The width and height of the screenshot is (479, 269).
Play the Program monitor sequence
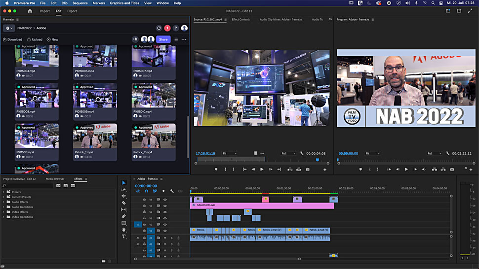click(x=406, y=169)
